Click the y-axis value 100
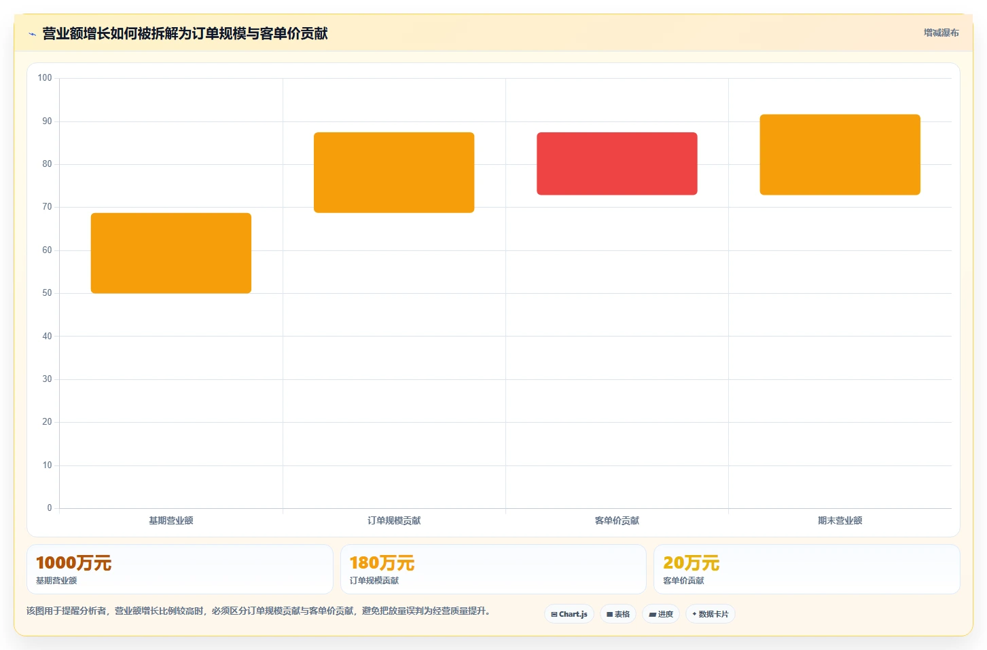The height and width of the screenshot is (650, 987). point(45,78)
